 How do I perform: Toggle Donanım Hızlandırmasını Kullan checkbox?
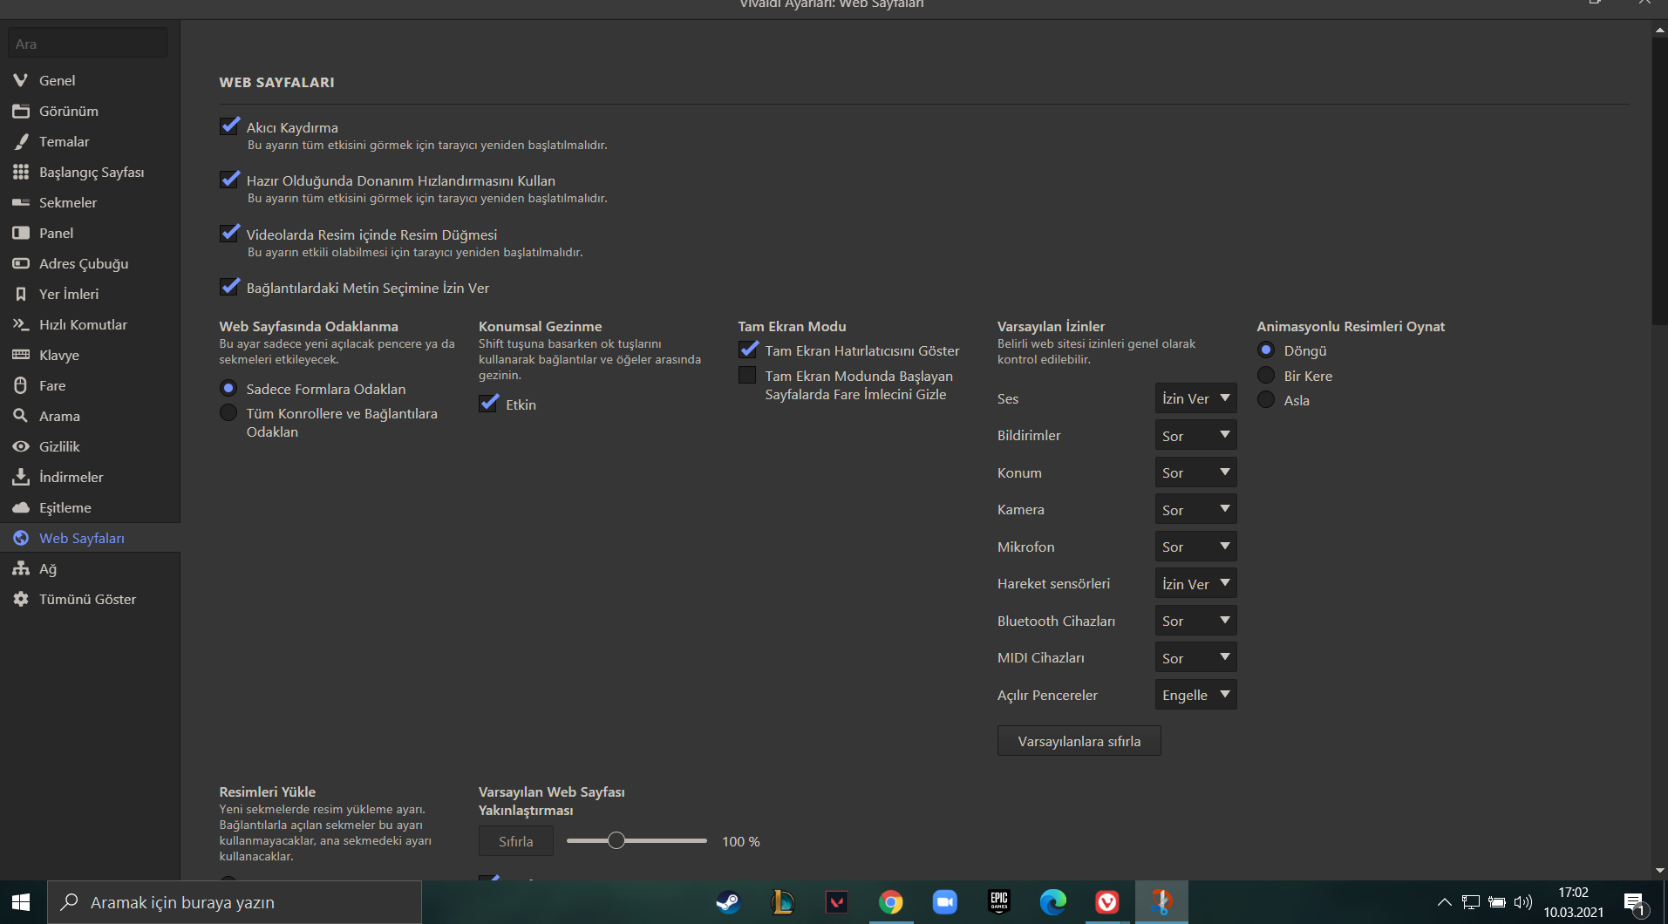[229, 180]
